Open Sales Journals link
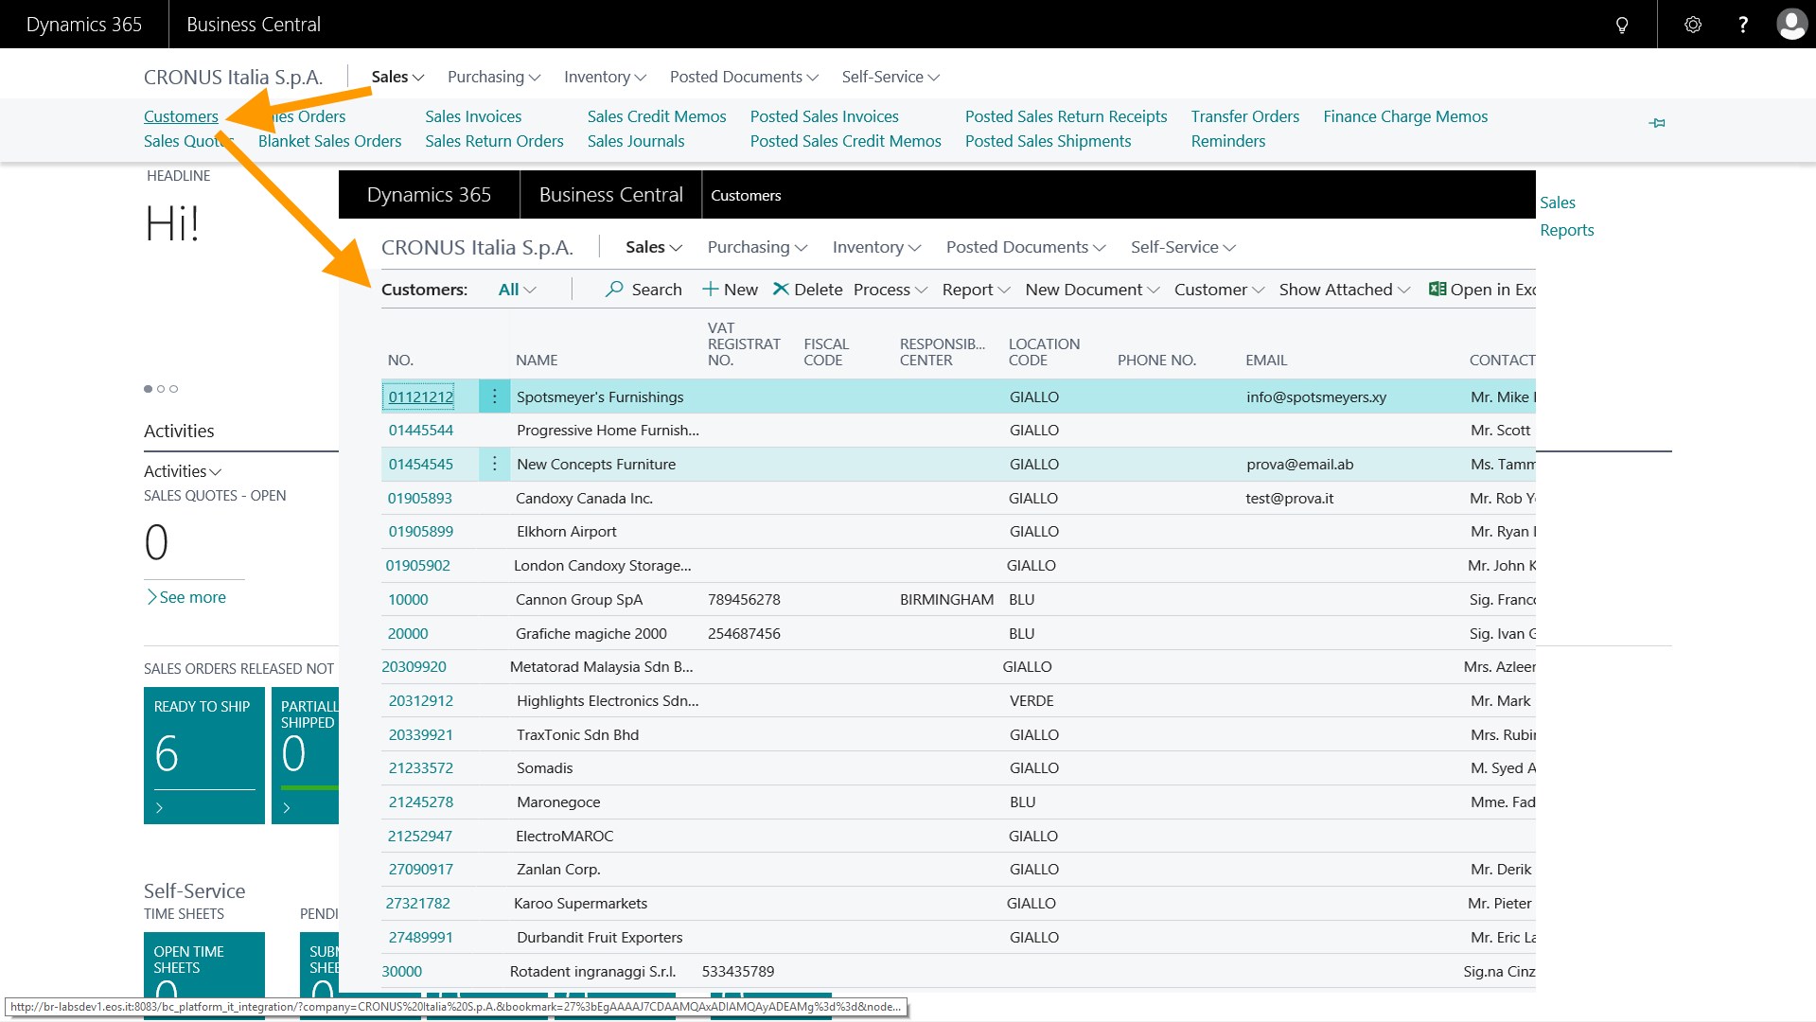 (636, 141)
